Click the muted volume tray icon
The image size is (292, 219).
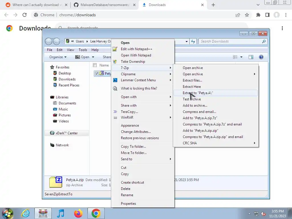263,214
